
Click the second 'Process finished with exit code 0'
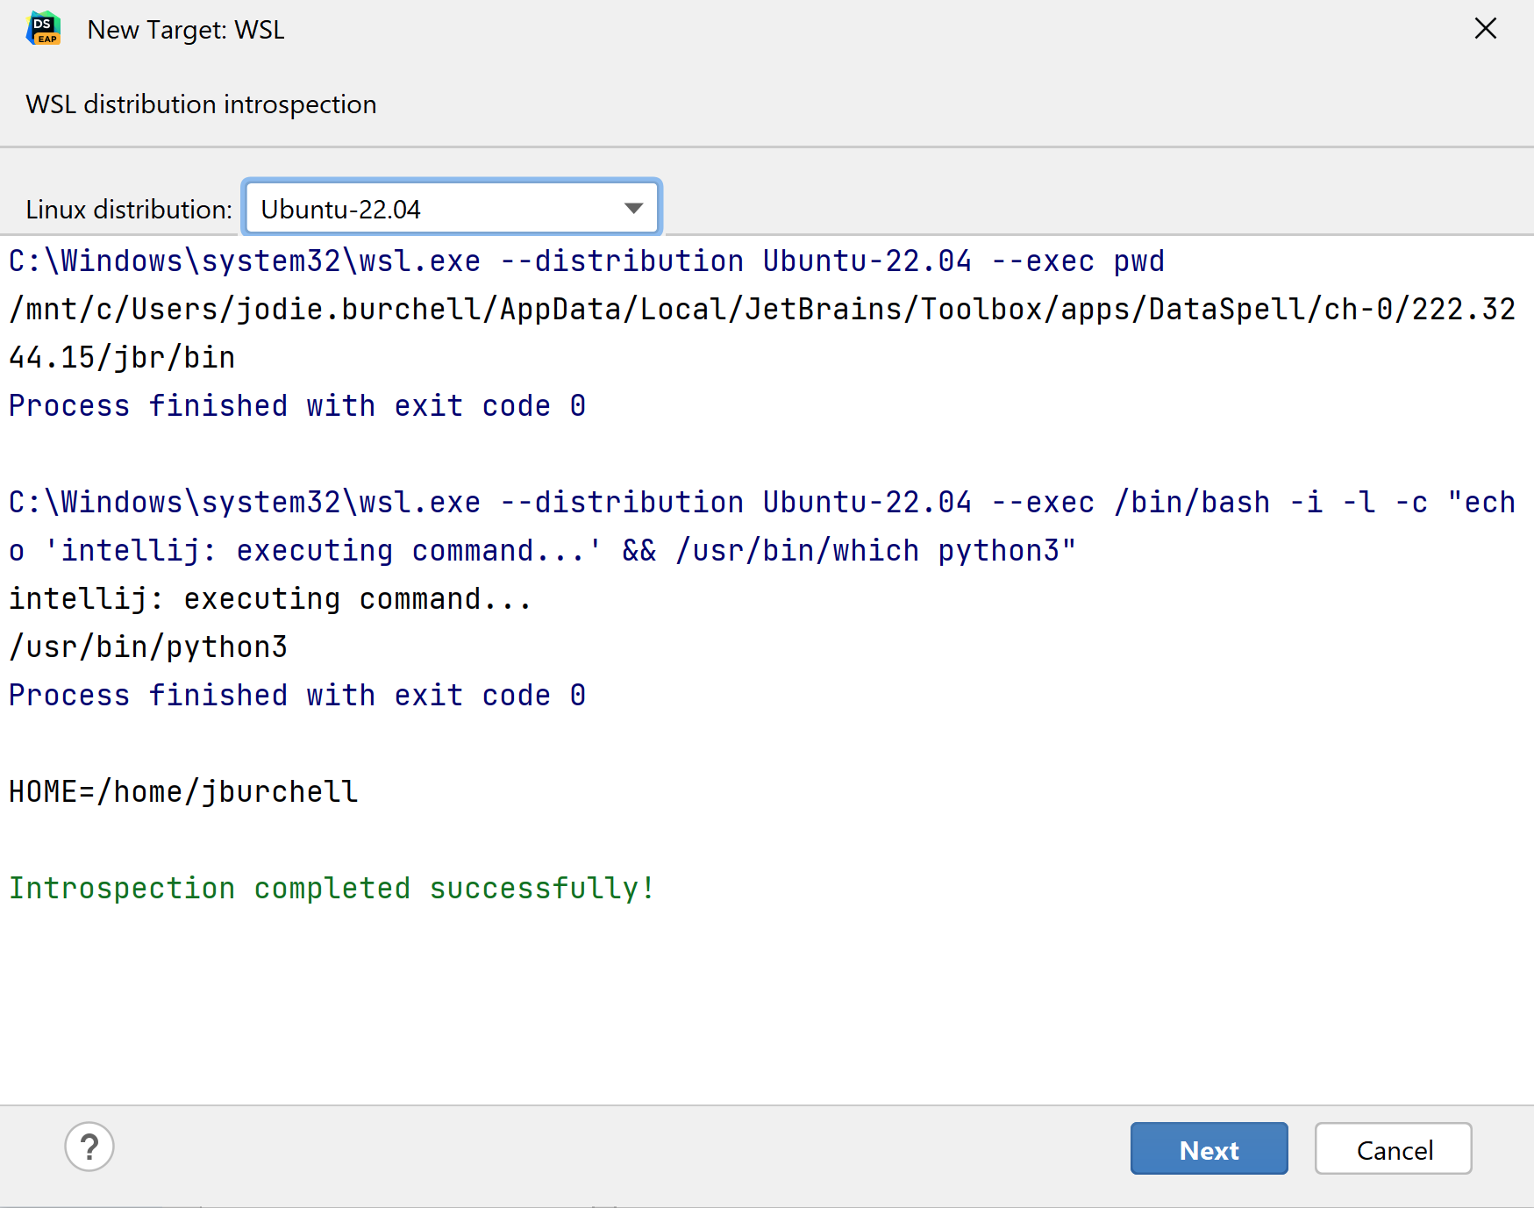(297, 696)
